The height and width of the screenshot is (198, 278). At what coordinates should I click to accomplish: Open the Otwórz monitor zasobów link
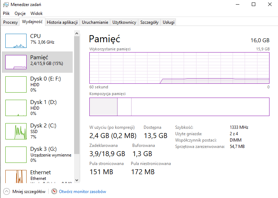click(82, 192)
